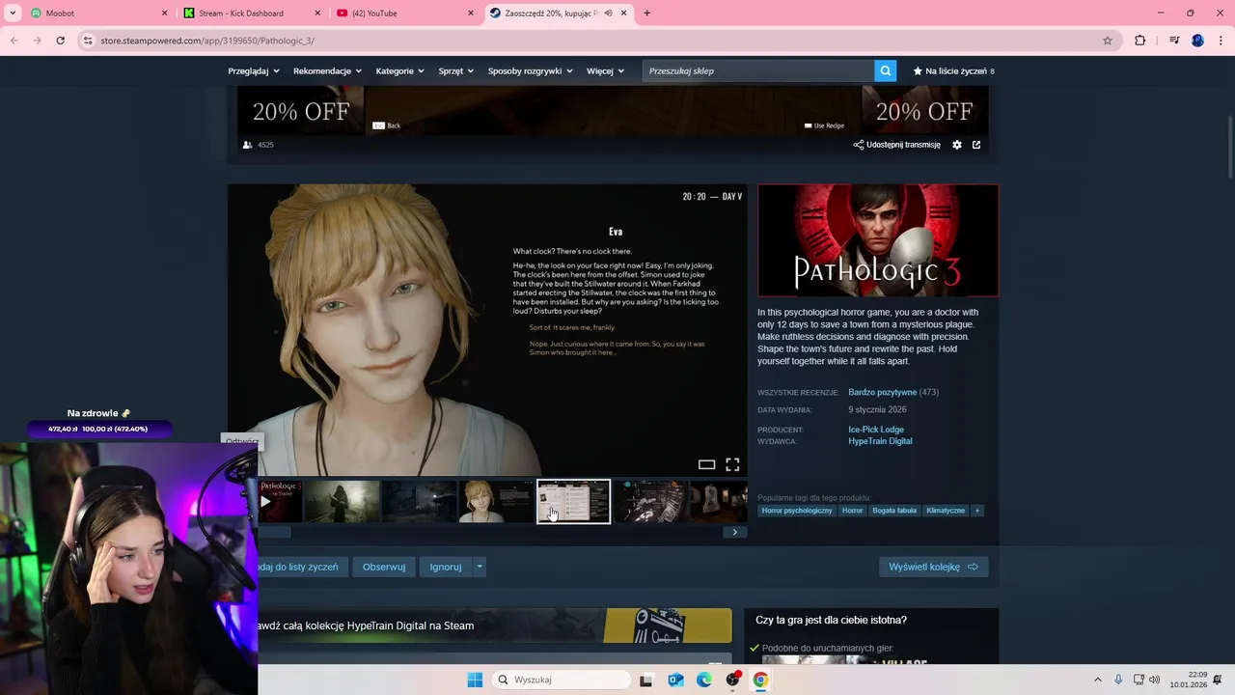Click the Horror tag

point(852,510)
